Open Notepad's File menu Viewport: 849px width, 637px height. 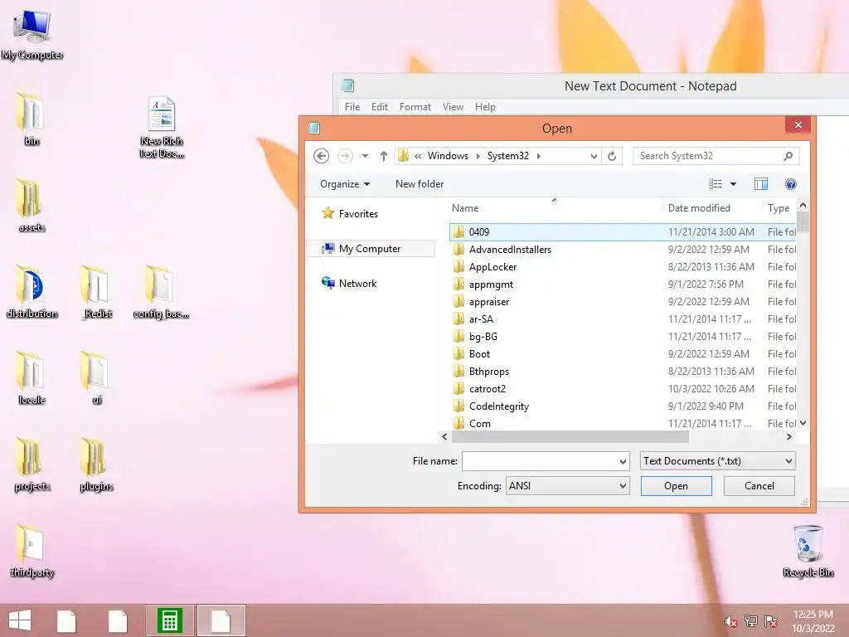[352, 107]
